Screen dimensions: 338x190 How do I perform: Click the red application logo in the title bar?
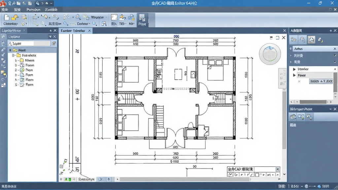click(x=3, y=3)
